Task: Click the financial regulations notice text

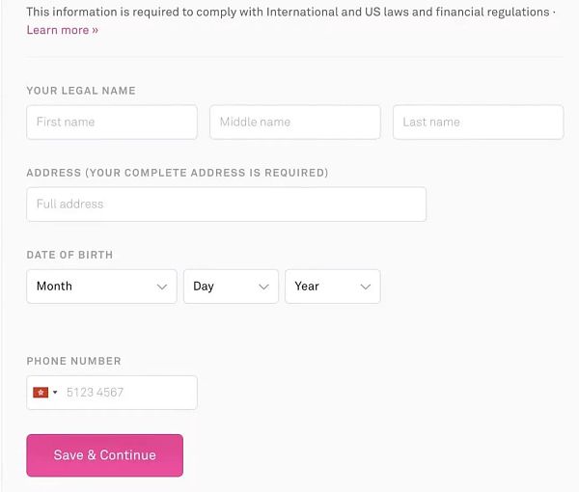Action: pos(288,13)
